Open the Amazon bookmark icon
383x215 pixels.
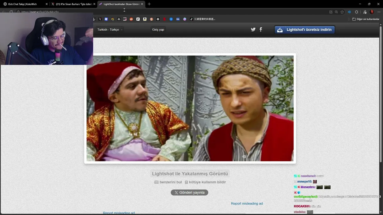click(x=145, y=19)
